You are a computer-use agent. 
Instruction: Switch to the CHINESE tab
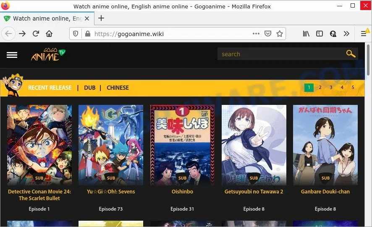point(118,88)
